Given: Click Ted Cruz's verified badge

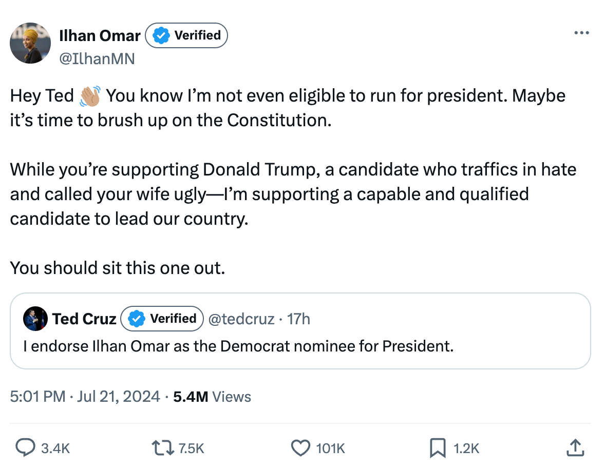Looking at the screenshot, I should [x=136, y=319].
